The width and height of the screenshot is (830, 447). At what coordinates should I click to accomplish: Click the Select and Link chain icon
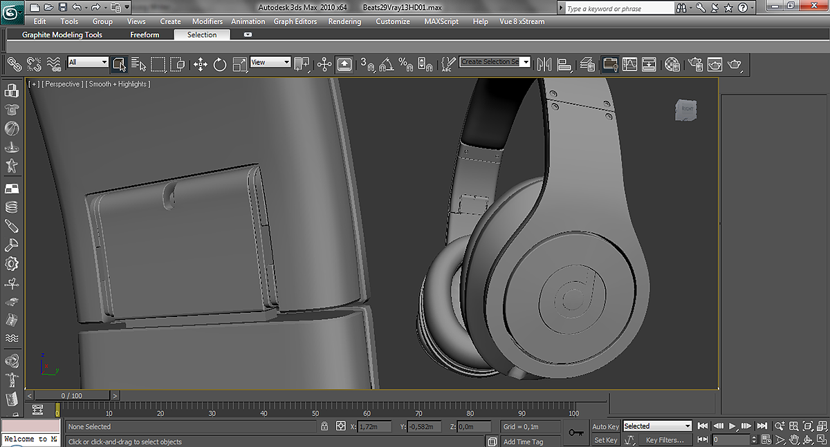14,64
